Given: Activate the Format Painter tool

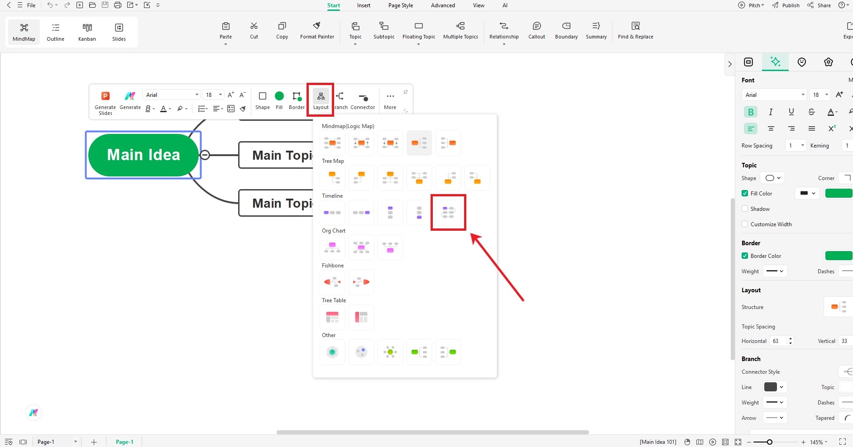Looking at the screenshot, I should click(317, 31).
